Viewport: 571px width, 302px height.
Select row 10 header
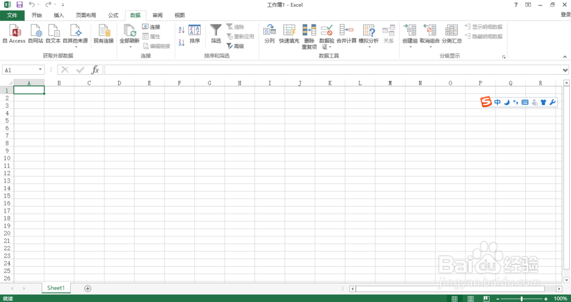click(7, 158)
